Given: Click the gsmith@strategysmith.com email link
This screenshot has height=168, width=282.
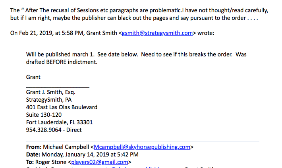Looking at the screenshot, I should point(157,33).
